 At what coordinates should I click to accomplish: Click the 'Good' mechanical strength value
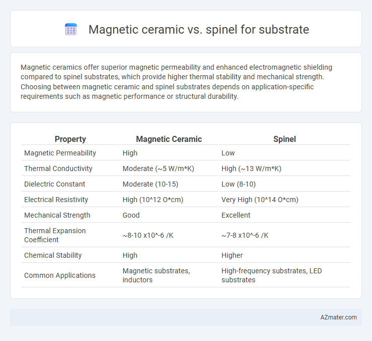coord(131,215)
